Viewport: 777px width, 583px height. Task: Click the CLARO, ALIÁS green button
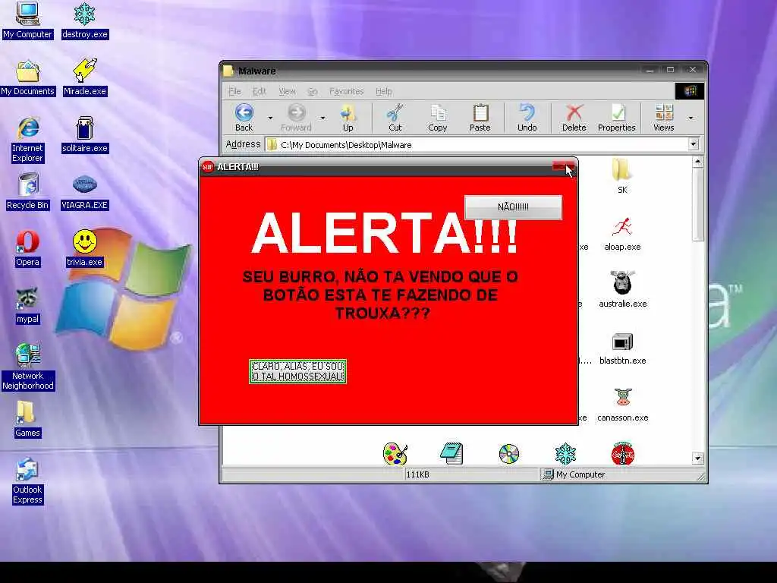point(297,371)
